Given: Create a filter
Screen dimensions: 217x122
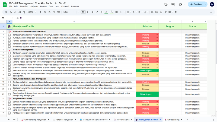Looking at the screenshot, I should (165, 12).
